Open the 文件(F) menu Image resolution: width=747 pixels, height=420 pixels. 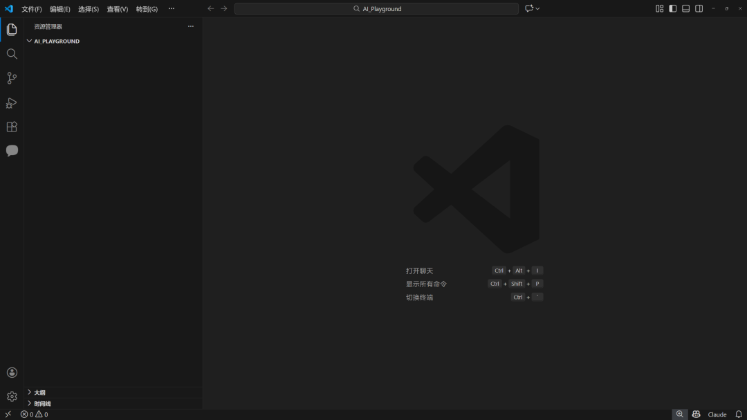click(x=32, y=9)
